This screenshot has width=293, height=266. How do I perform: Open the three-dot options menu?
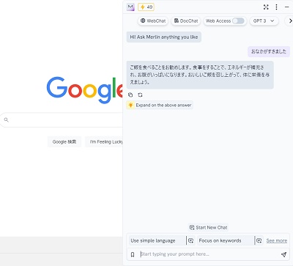276,7
